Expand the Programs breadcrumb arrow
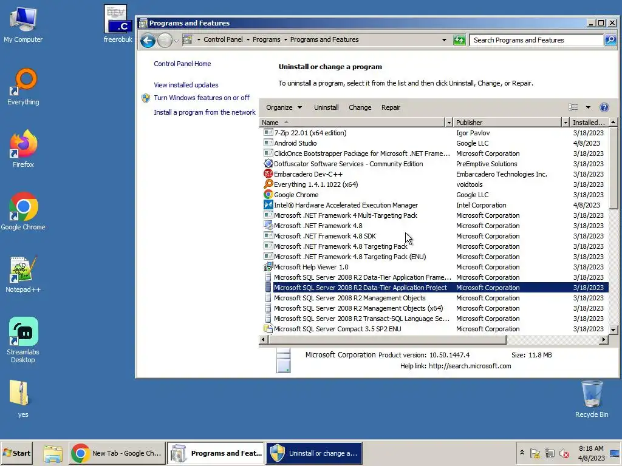The height and width of the screenshot is (466, 622). coord(285,40)
